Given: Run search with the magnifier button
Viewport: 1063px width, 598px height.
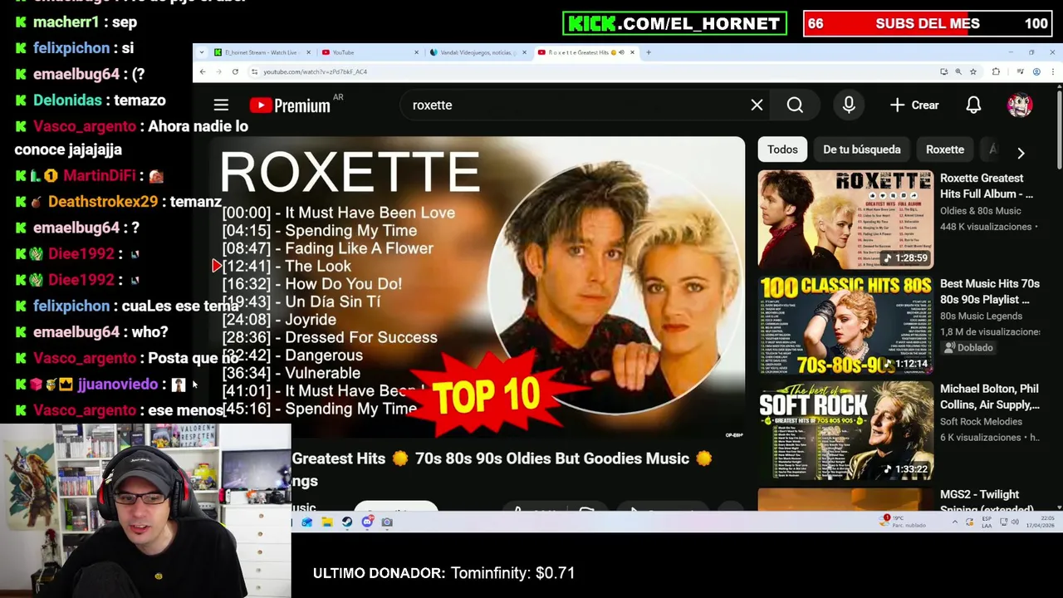Looking at the screenshot, I should coord(795,105).
